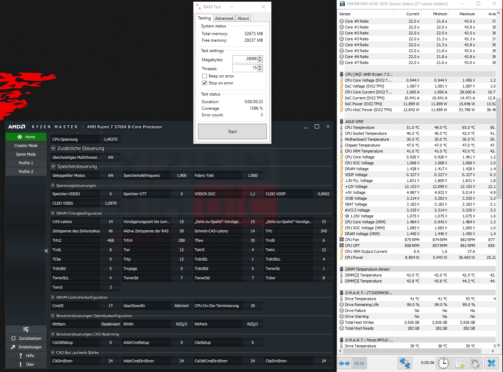The image size is (503, 372).
Task: Collapse Zusätzliche Steuerung section
Action: [53, 148]
